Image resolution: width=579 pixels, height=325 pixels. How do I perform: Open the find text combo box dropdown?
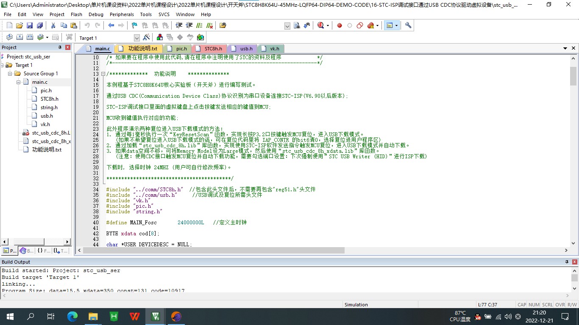pyautogui.click(x=287, y=26)
